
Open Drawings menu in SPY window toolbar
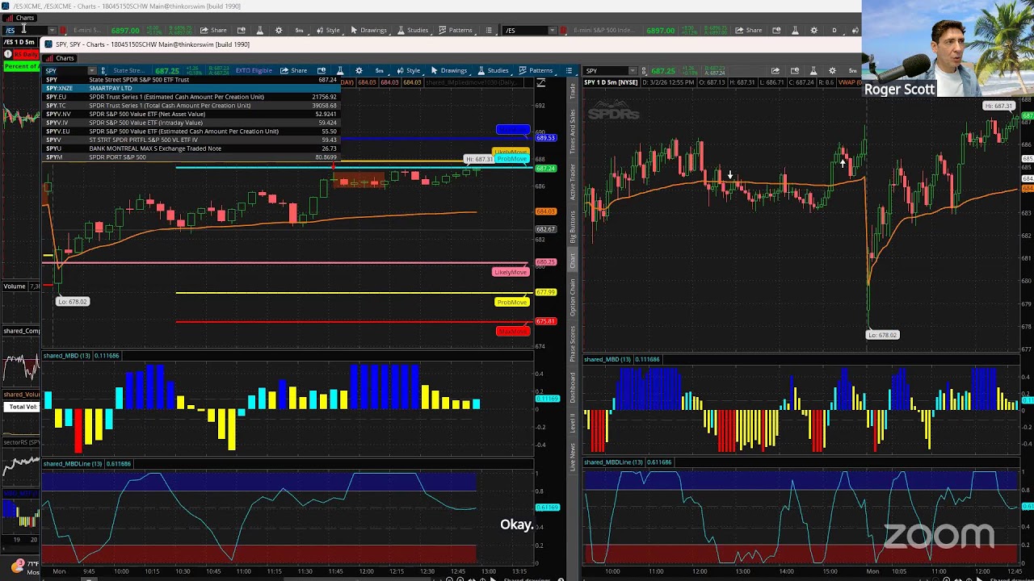click(x=448, y=71)
